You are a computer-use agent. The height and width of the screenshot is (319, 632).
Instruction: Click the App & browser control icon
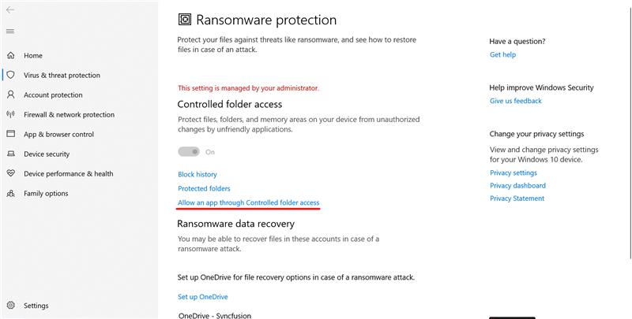point(11,135)
